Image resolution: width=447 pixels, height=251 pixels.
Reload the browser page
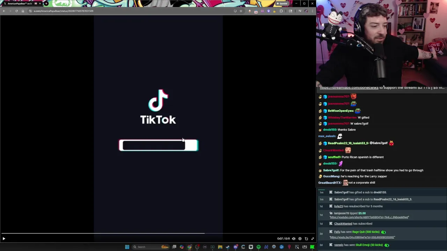16,11
